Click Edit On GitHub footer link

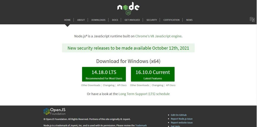[179, 115]
